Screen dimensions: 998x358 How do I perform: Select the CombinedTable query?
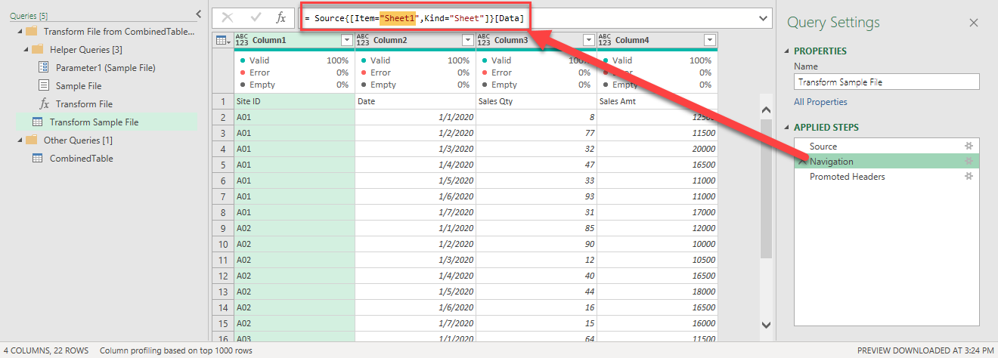[81, 159]
